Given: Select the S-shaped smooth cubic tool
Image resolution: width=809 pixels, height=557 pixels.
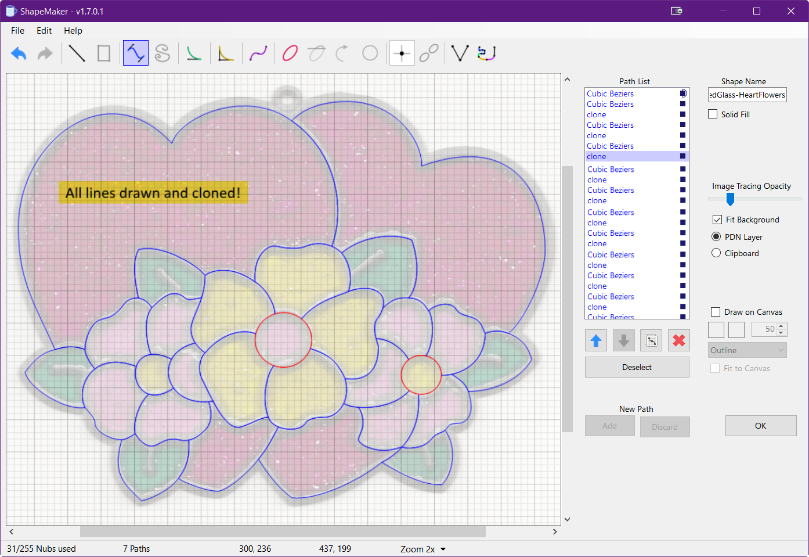Looking at the screenshot, I should tap(162, 53).
